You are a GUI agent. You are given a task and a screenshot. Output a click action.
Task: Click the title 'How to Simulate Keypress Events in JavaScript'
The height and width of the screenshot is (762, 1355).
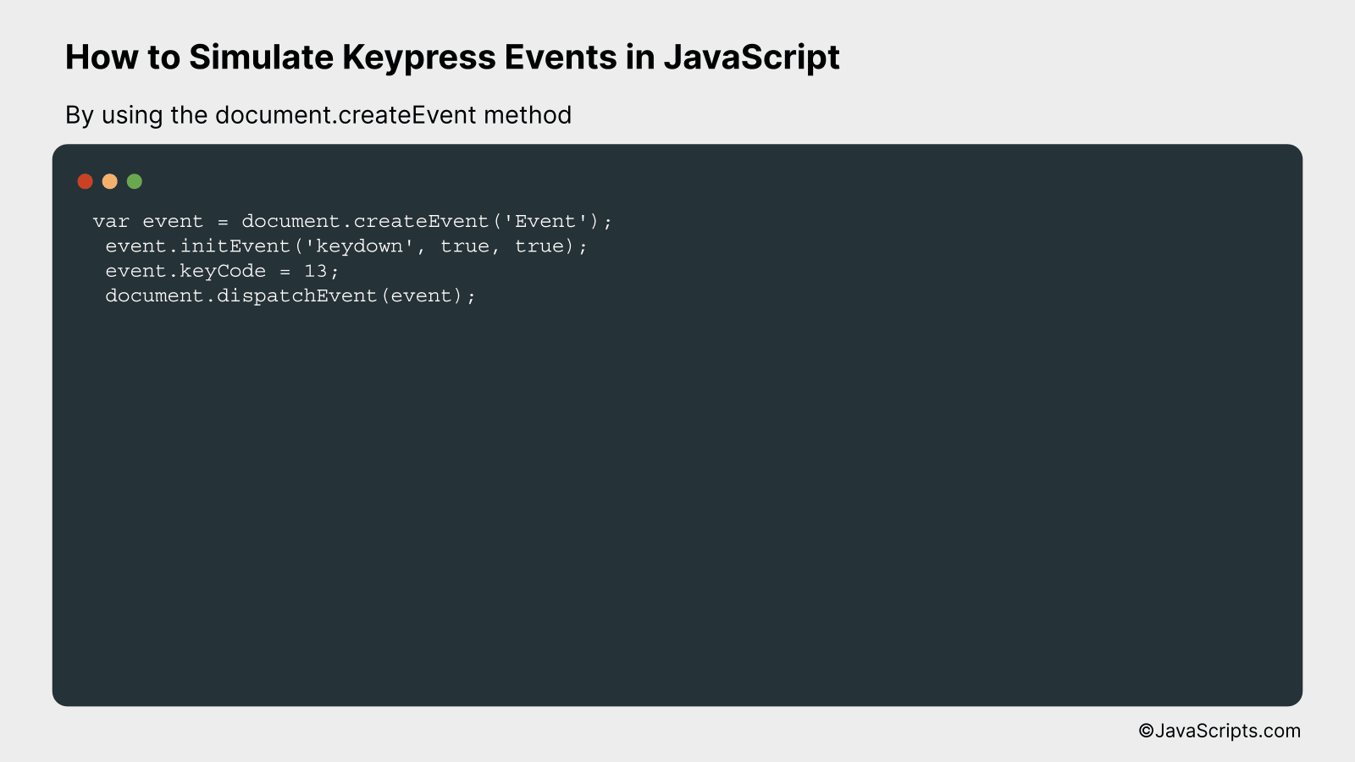pyautogui.click(x=452, y=58)
